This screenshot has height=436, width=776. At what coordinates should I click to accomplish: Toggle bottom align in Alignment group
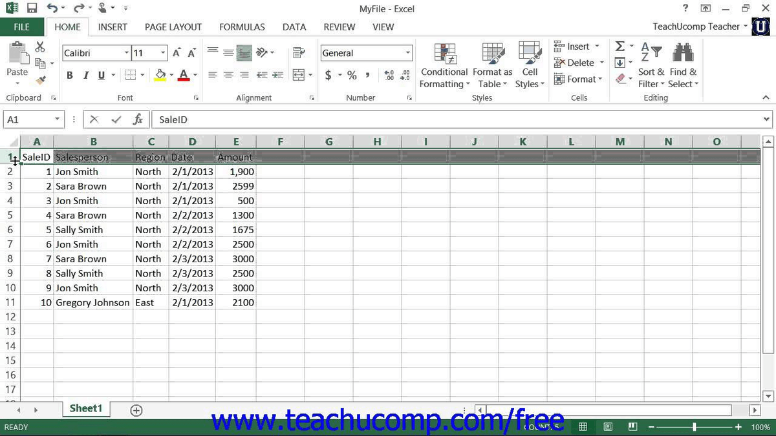click(244, 53)
